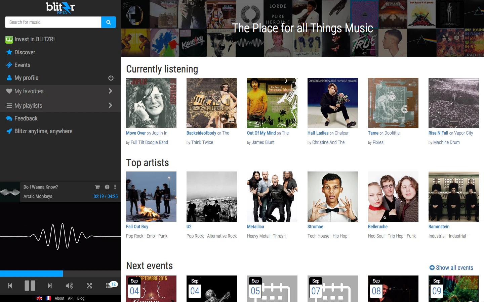
Task: Click the playback progress bar
Action: (x=61, y=273)
